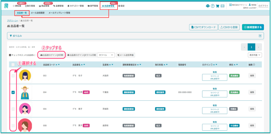This screenshot has width=271, height=134.
Task: Sort 取引形態 column descending
Action: (167, 65)
